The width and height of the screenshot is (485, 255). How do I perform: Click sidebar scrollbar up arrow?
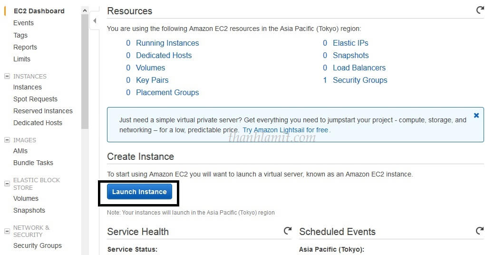85,10
